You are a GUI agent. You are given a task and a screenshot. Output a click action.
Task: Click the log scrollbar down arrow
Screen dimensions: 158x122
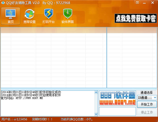[x=96, y=114]
